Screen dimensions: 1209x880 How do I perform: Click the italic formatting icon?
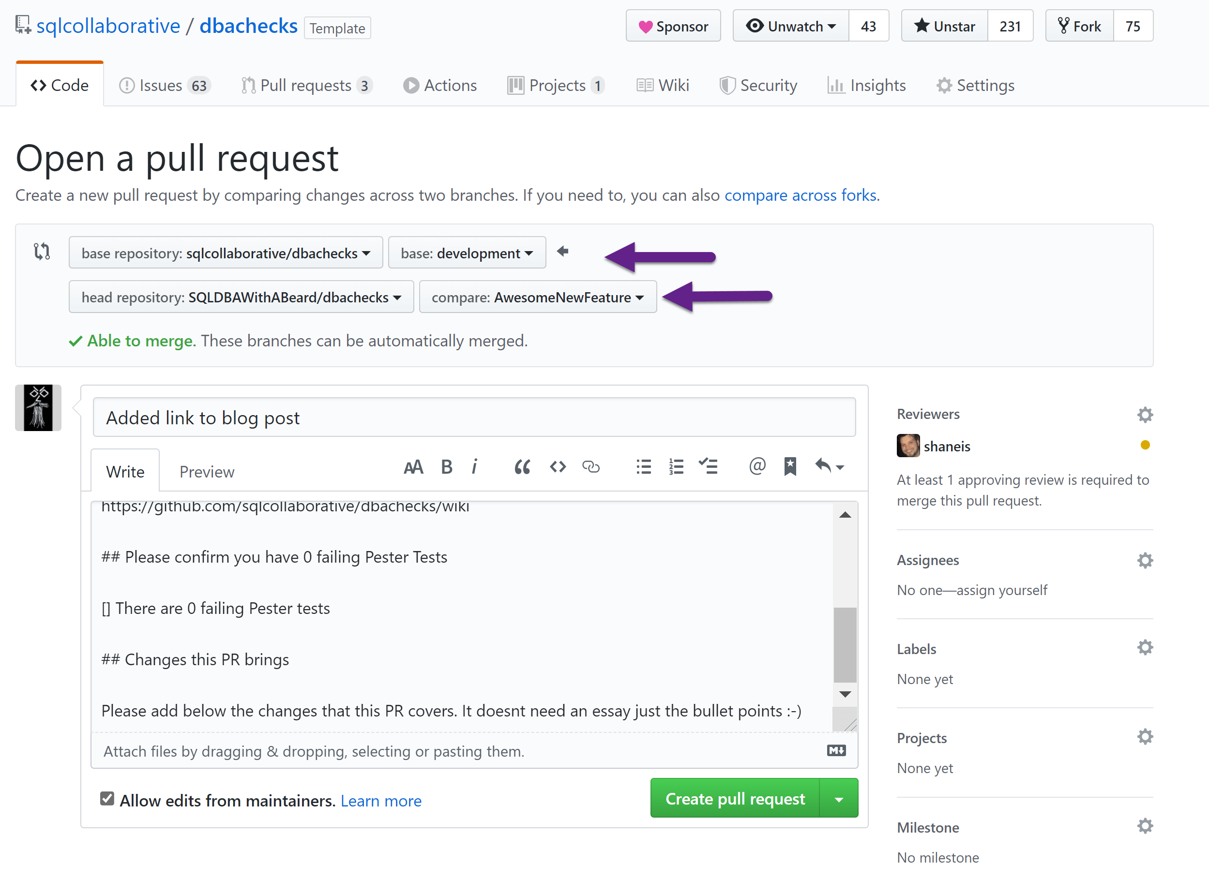tap(474, 467)
